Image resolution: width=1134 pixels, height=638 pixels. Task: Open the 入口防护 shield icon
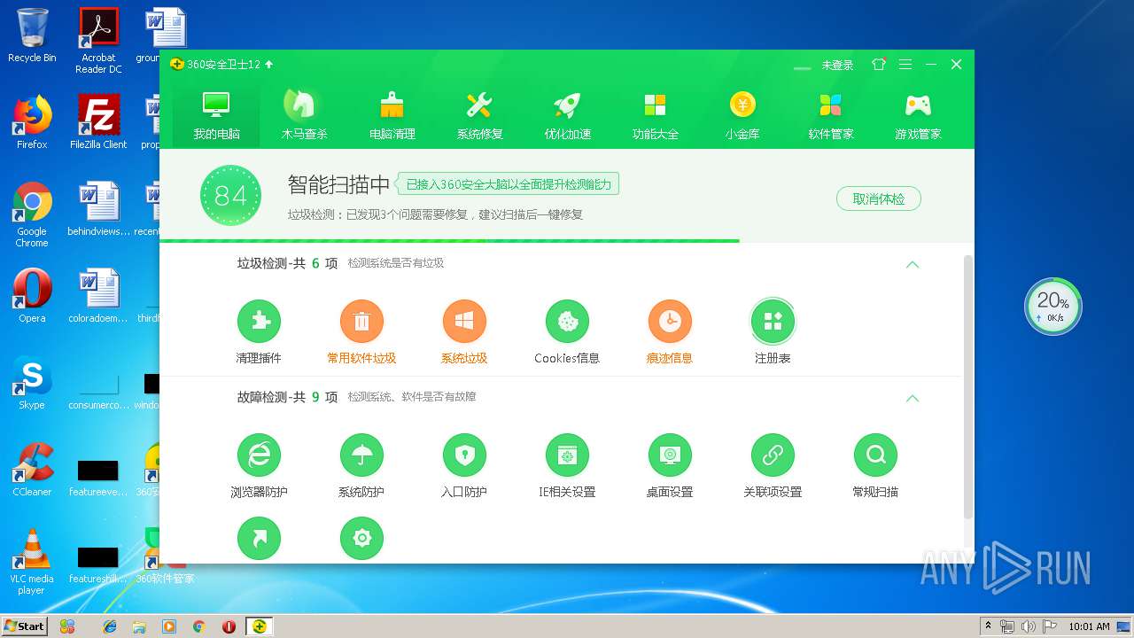click(x=464, y=455)
